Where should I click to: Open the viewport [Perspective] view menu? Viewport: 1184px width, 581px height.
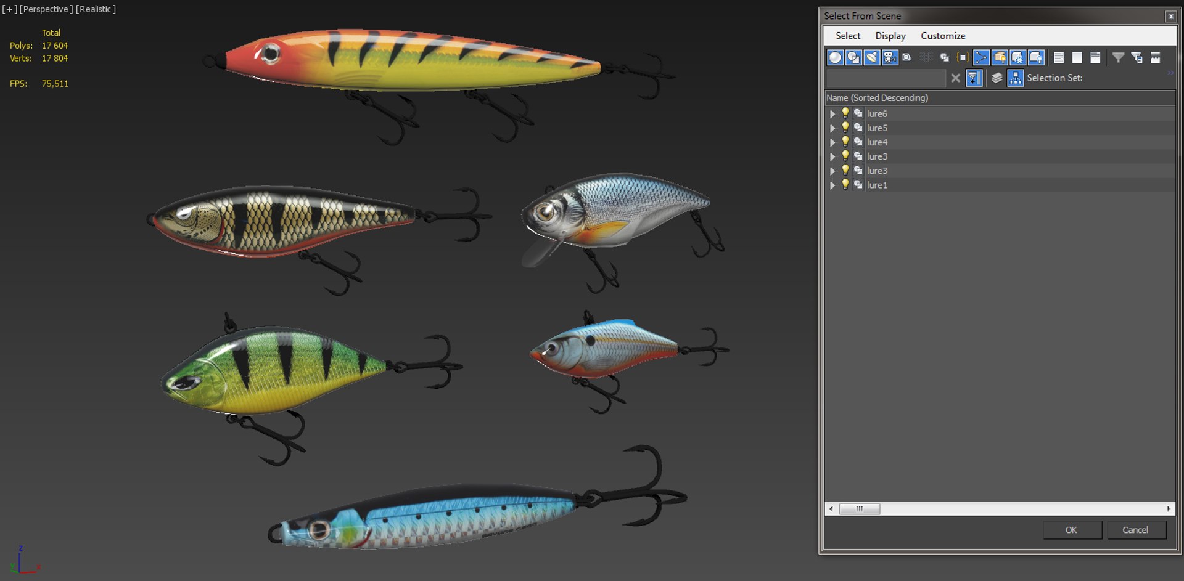click(46, 9)
